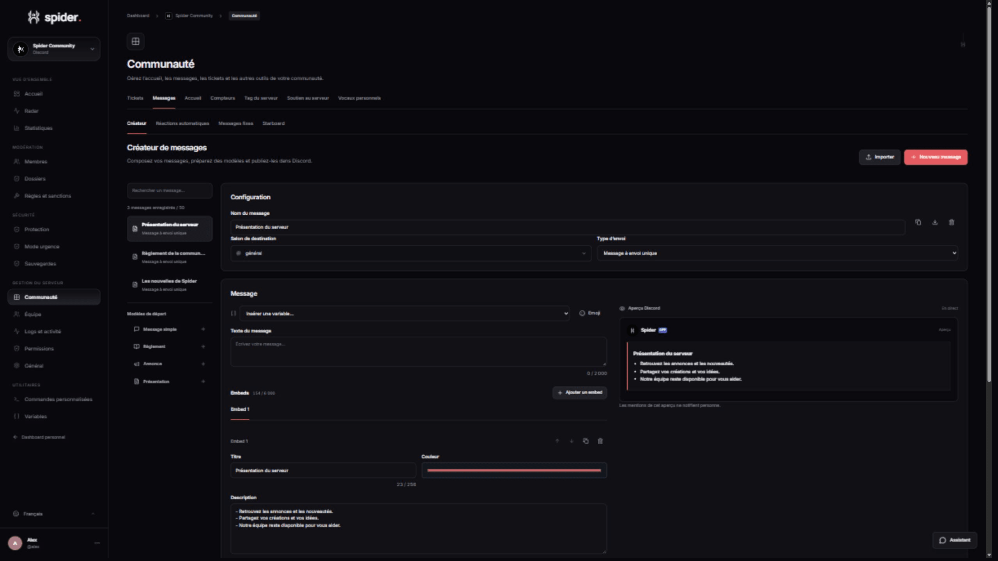Duplicate the message via copy icon in Configuration
The image size is (998, 561).
pyautogui.click(x=918, y=222)
